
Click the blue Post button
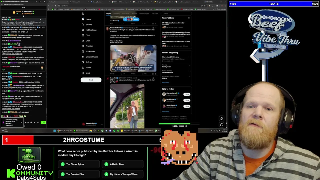[91, 80]
